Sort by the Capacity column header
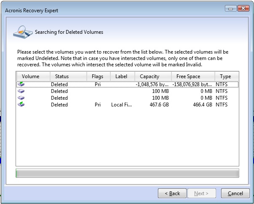 click(x=153, y=76)
